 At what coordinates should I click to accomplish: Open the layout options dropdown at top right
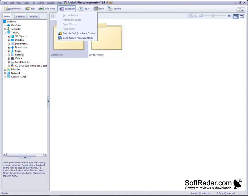[x=241, y=10]
